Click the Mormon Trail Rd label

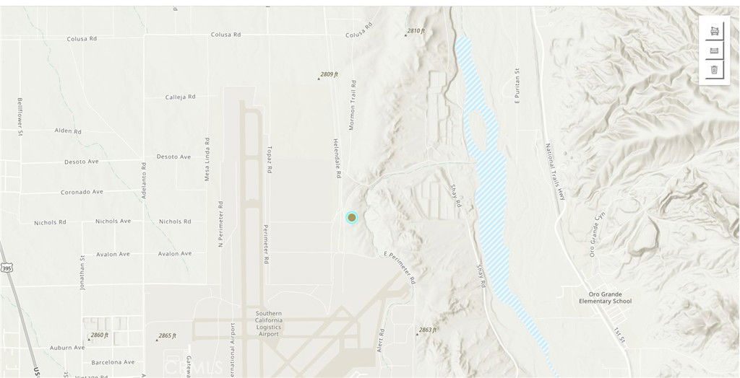[x=352, y=105]
